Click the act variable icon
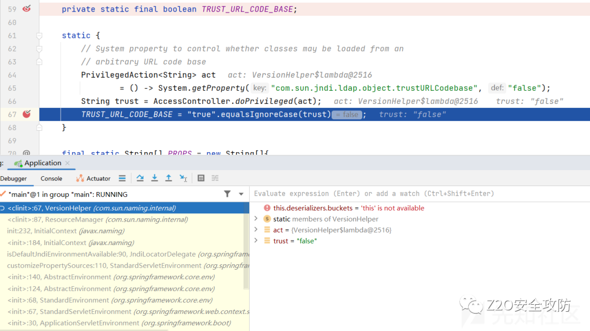Screen dimensions: 590x331 [x=267, y=230]
